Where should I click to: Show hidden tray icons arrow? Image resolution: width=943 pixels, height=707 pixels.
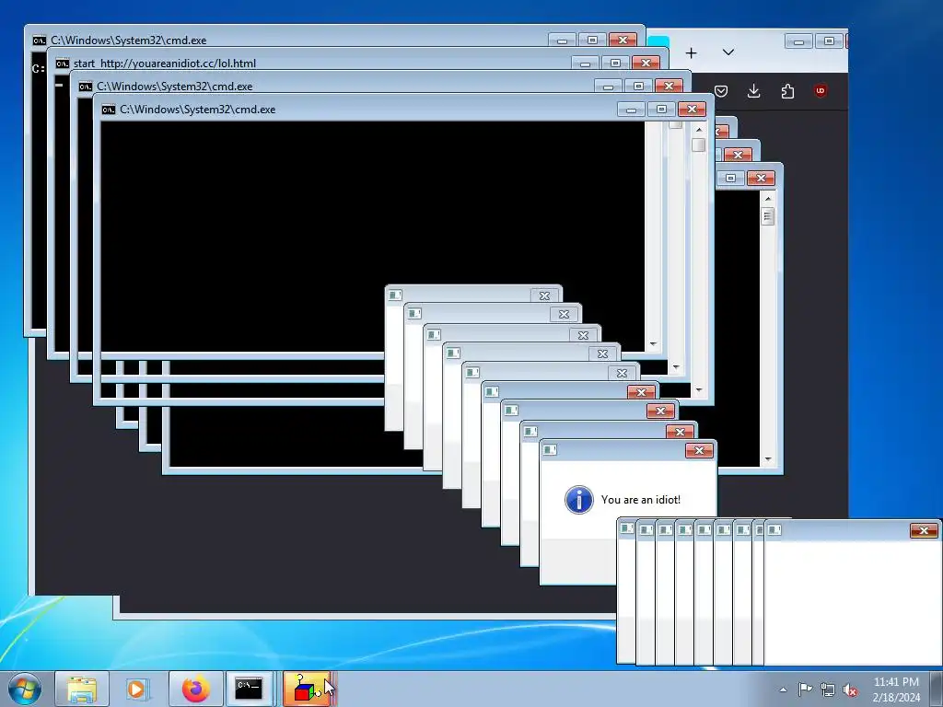coord(783,690)
